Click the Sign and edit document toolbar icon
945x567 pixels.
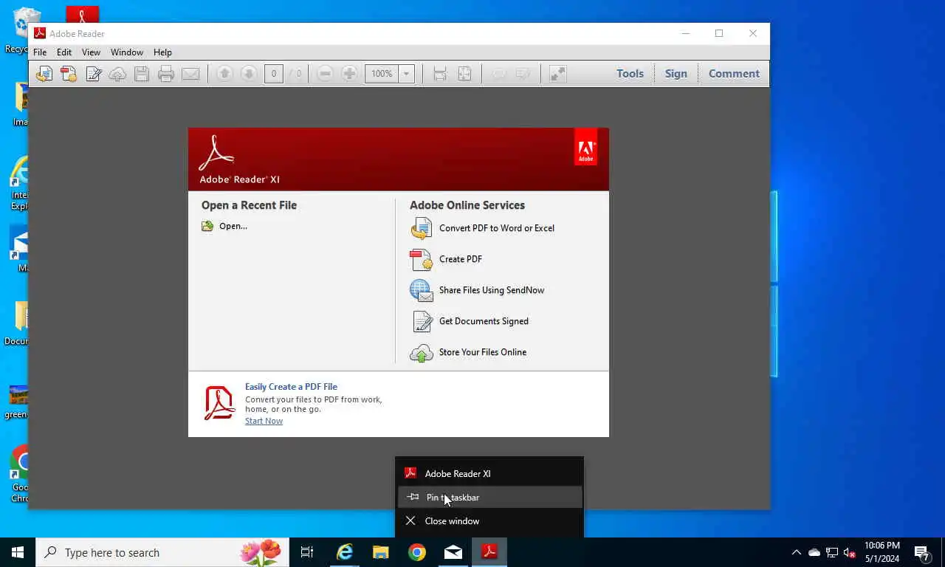coord(93,74)
